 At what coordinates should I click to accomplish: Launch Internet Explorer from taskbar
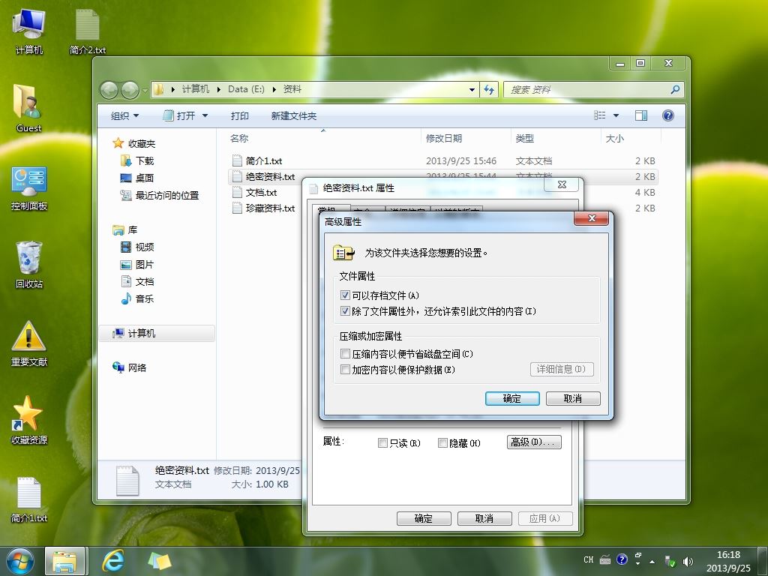pyautogui.click(x=113, y=561)
